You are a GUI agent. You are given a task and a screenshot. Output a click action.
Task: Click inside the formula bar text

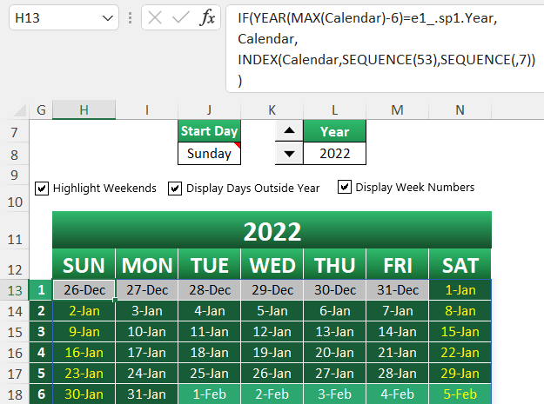coord(385,49)
